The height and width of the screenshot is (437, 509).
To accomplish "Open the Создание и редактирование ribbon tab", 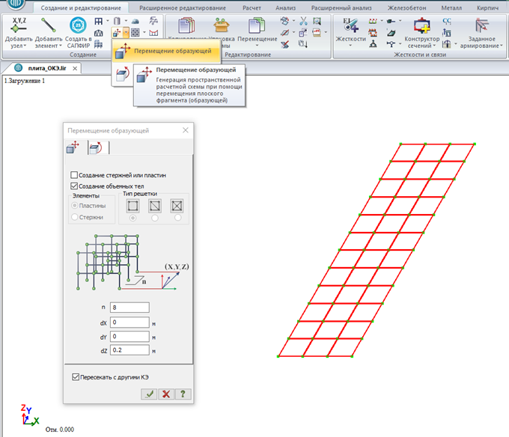I will [81, 7].
